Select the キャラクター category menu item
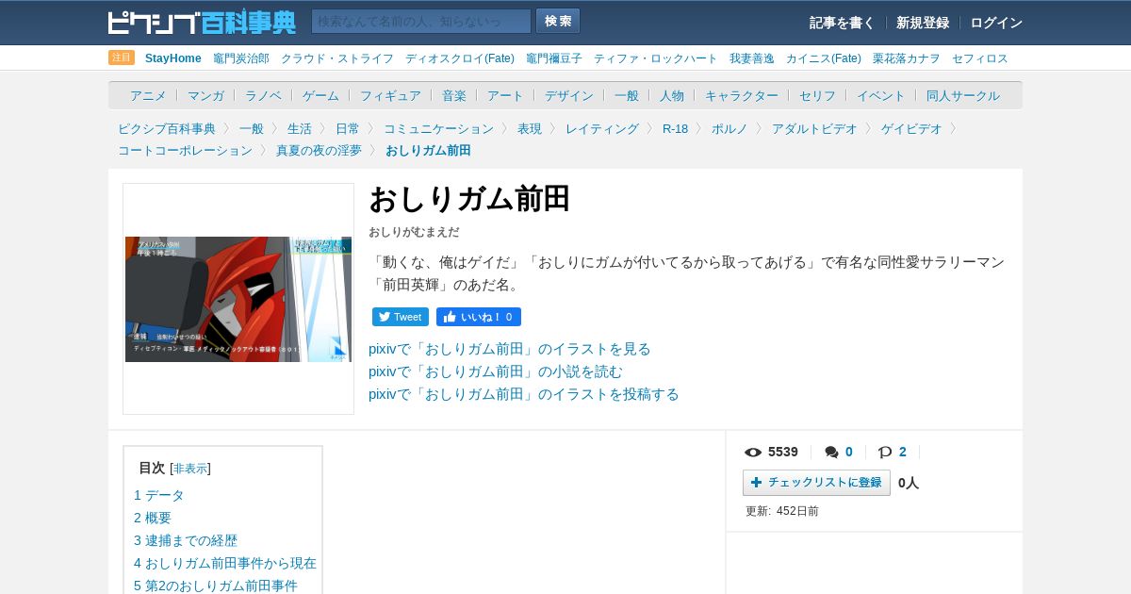Viewport: 1131px width, 594px height. (742, 95)
